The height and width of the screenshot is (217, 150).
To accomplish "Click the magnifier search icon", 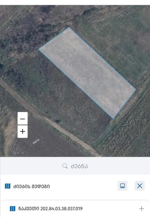I will [65, 166].
